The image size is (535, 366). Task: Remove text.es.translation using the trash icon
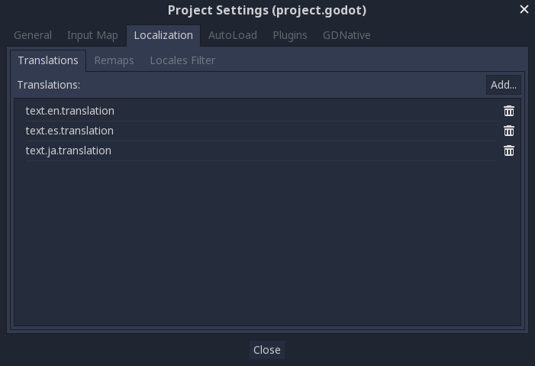[x=509, y=131]
